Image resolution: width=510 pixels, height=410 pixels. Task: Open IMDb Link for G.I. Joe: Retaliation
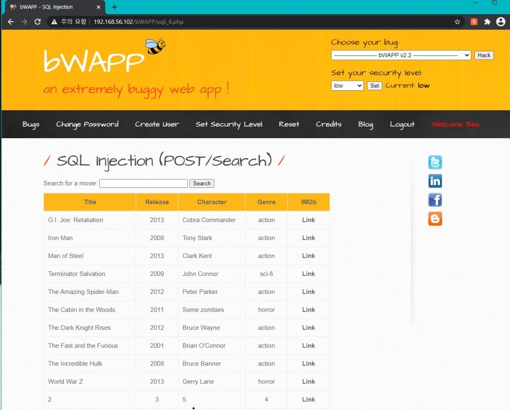tap(308, 220)
